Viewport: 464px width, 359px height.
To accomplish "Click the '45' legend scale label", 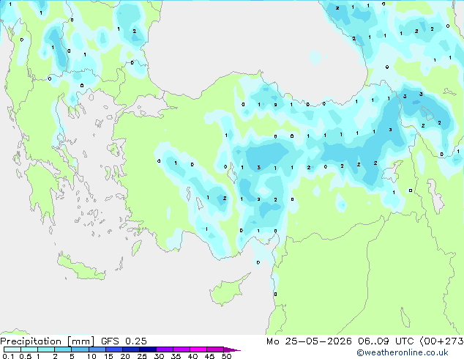I will pos(209,356).
